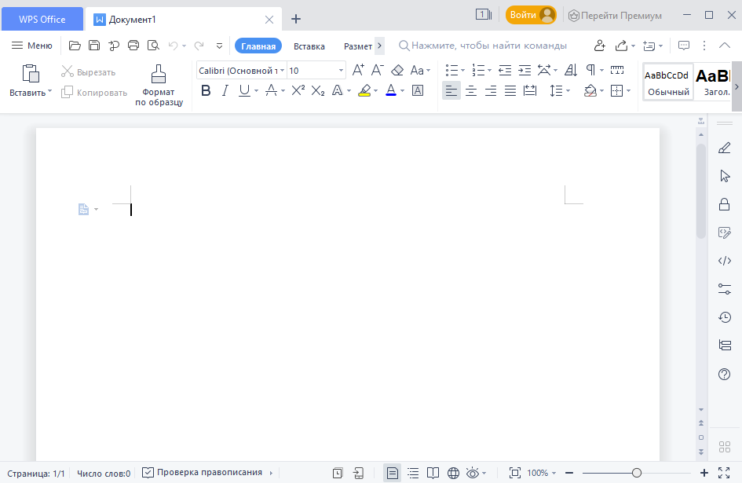The image size is (742, 483).
Task: Apply superscript formatting
Action: point(298,91)
